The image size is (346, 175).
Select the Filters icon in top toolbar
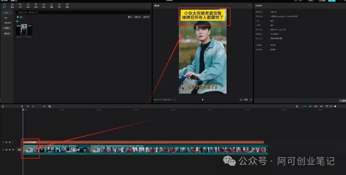point(51,5)
